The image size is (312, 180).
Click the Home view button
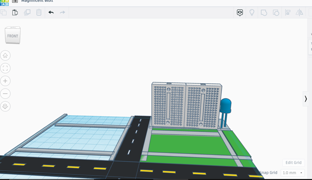tap(5, 55)
